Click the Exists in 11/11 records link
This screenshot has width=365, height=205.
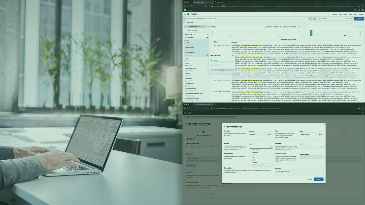pyautogui.click(x=216, y=65)
